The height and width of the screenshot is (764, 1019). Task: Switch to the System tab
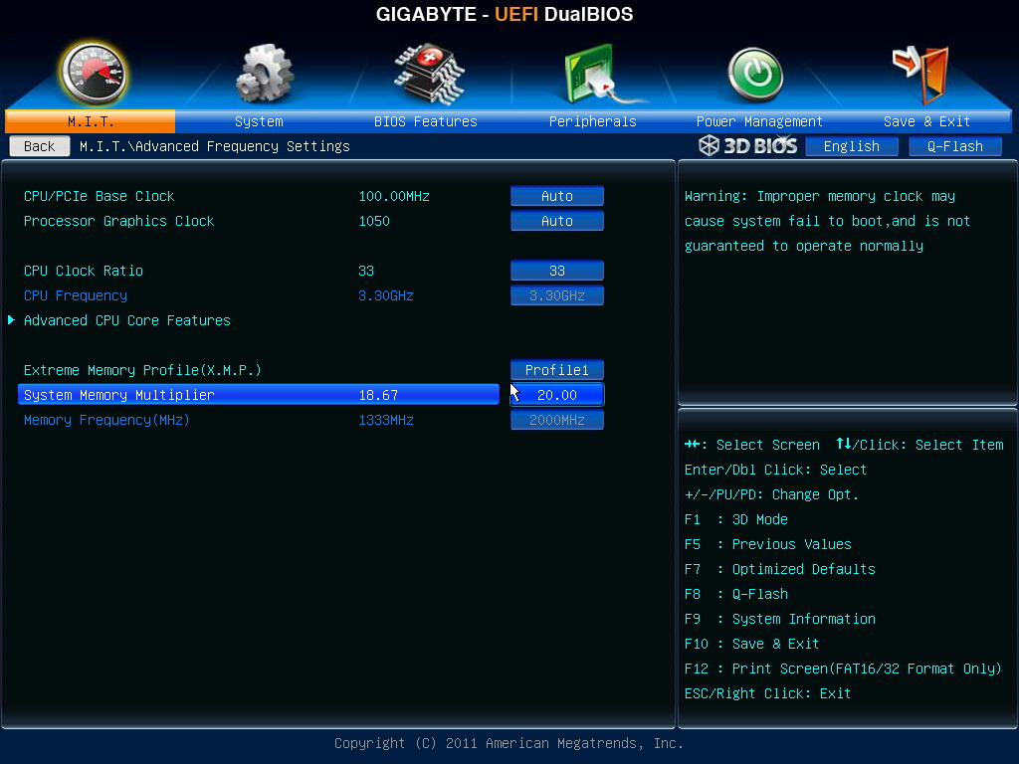[x=259, y=121]
